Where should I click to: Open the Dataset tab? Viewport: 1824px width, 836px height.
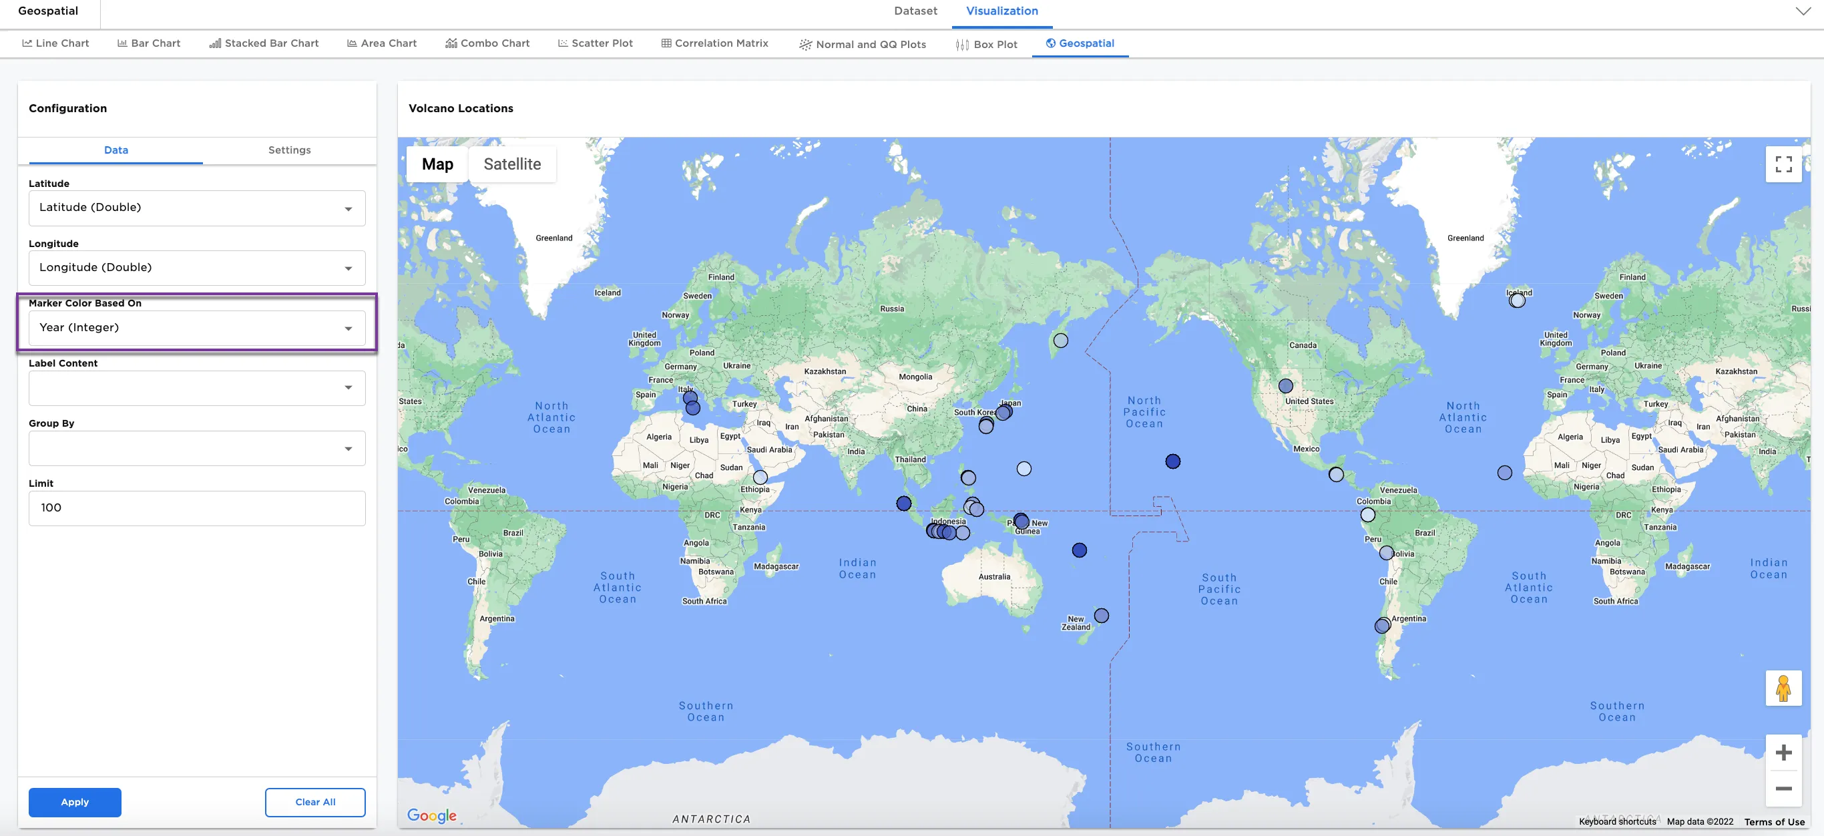[915, 11]
